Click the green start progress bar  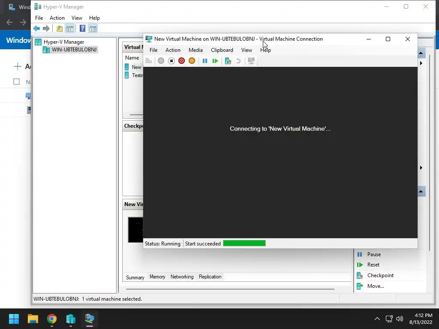coord(244,243)
